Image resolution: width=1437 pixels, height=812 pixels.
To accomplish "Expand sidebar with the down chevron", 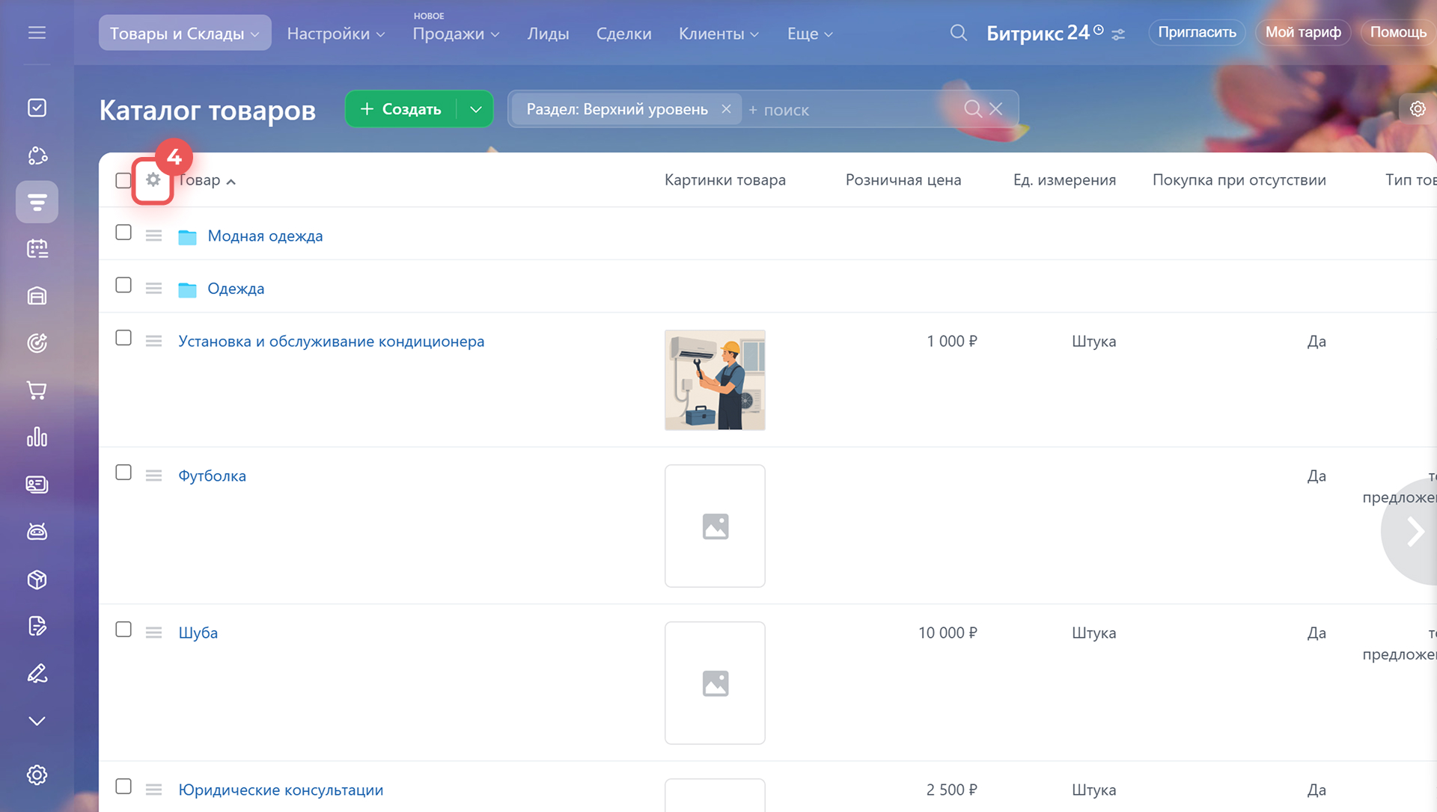I will tap(37, 721).
